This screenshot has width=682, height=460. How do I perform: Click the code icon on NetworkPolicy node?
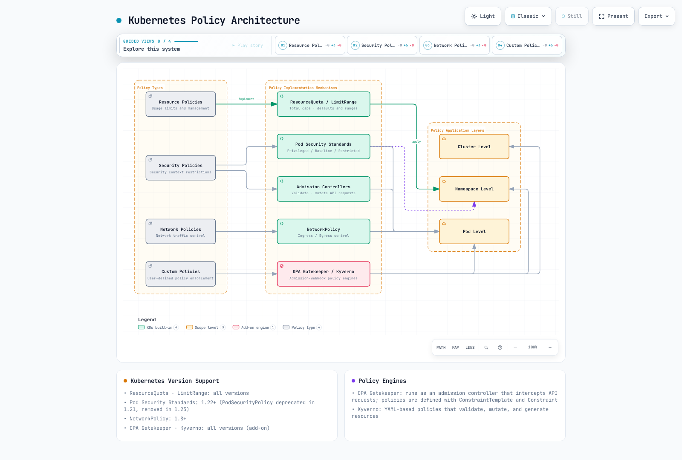pos(282,224)
